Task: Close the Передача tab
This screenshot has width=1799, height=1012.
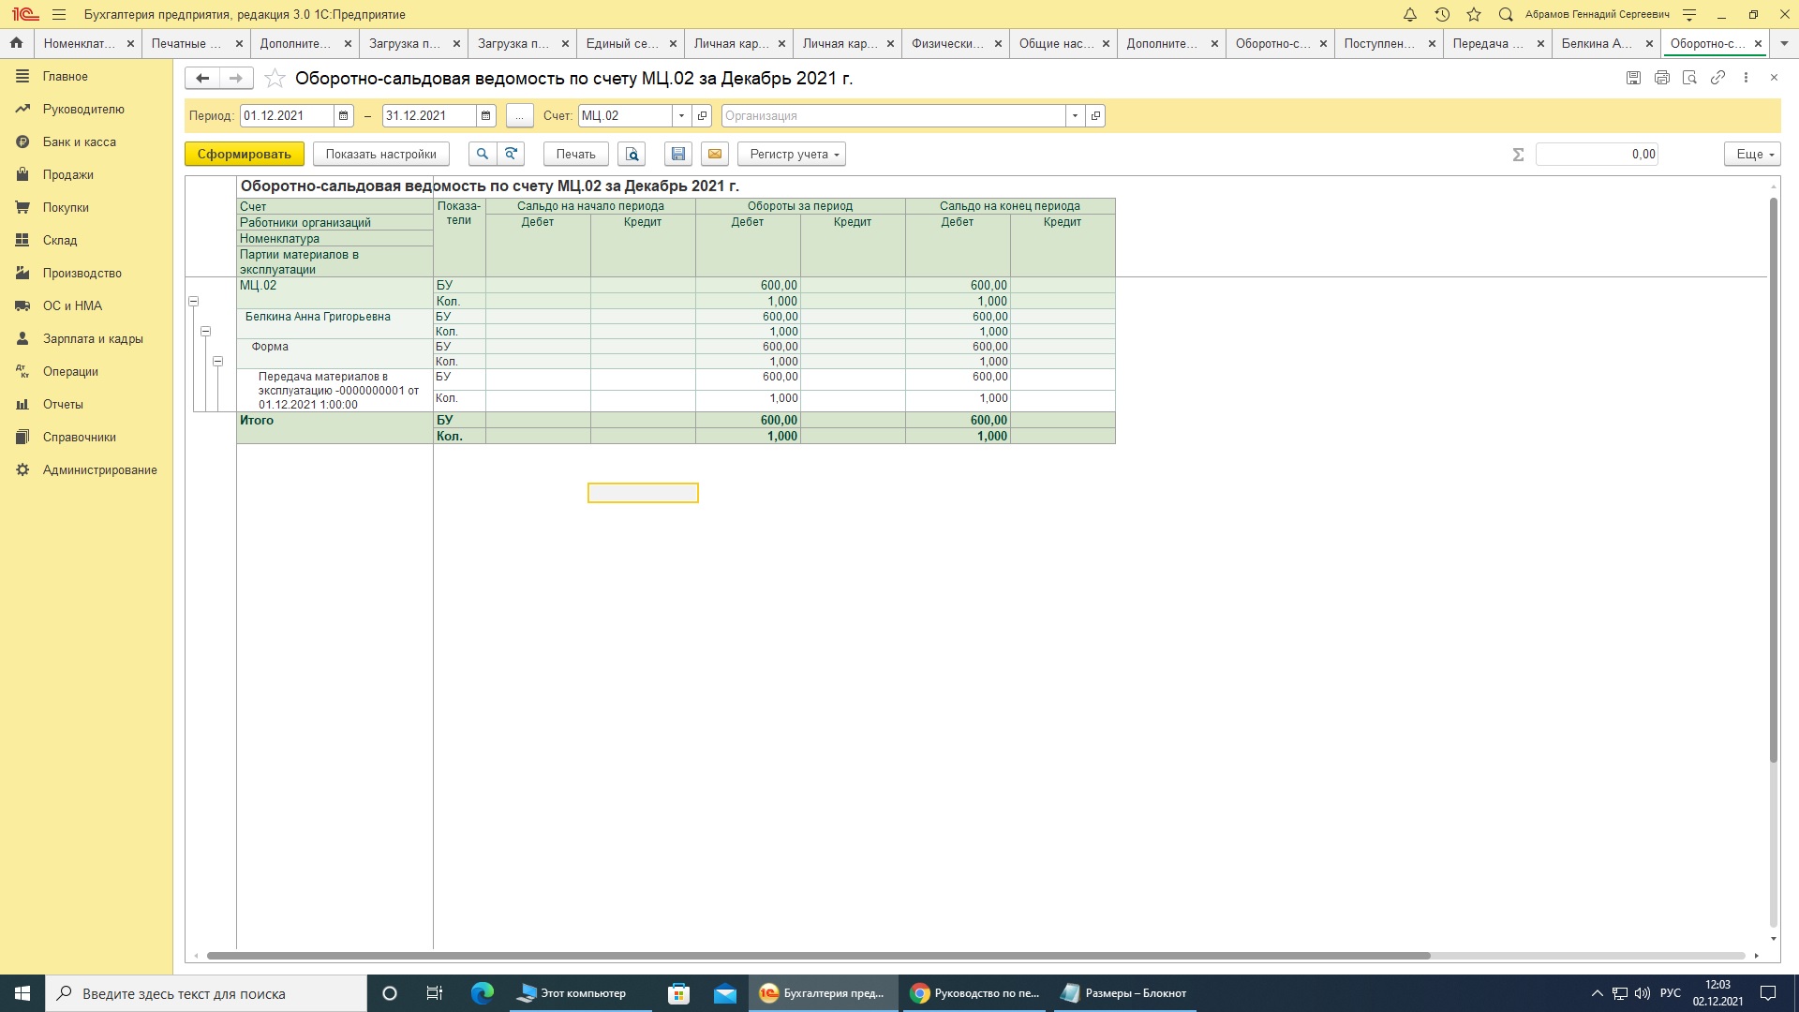Action: point(1540,43)
